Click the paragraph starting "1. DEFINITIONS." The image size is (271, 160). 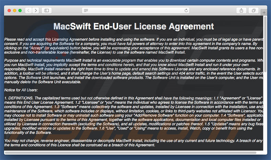coord(133,116)
